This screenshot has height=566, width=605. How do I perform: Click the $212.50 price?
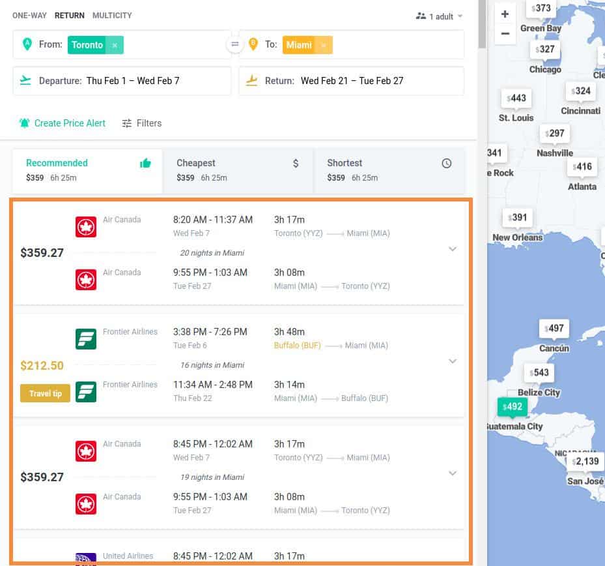pyautogui.click(x=42, y=365)
